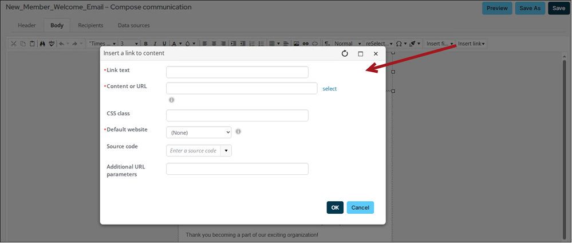Click the Link text input field
572x243 pixels.
[x=237, y=72]
